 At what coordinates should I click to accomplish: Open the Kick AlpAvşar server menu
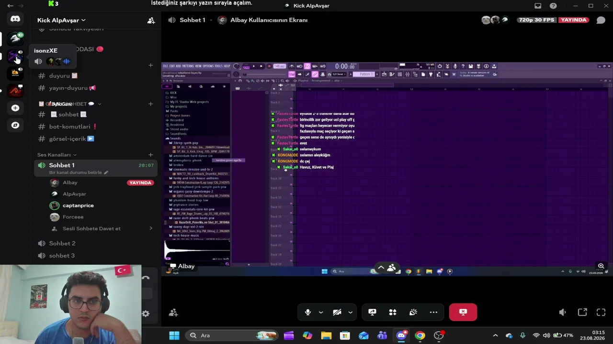pos(61,20)
